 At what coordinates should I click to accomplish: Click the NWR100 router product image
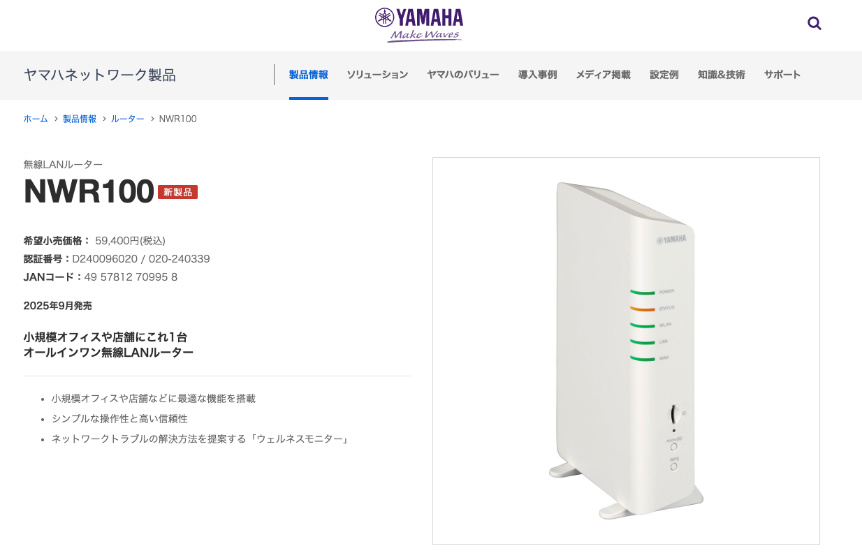(625, 351)
